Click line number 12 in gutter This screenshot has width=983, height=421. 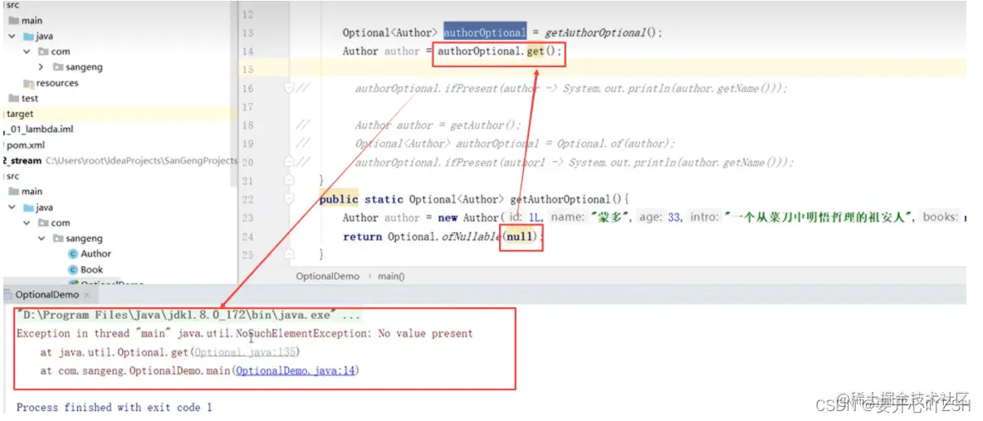(247, 14)
